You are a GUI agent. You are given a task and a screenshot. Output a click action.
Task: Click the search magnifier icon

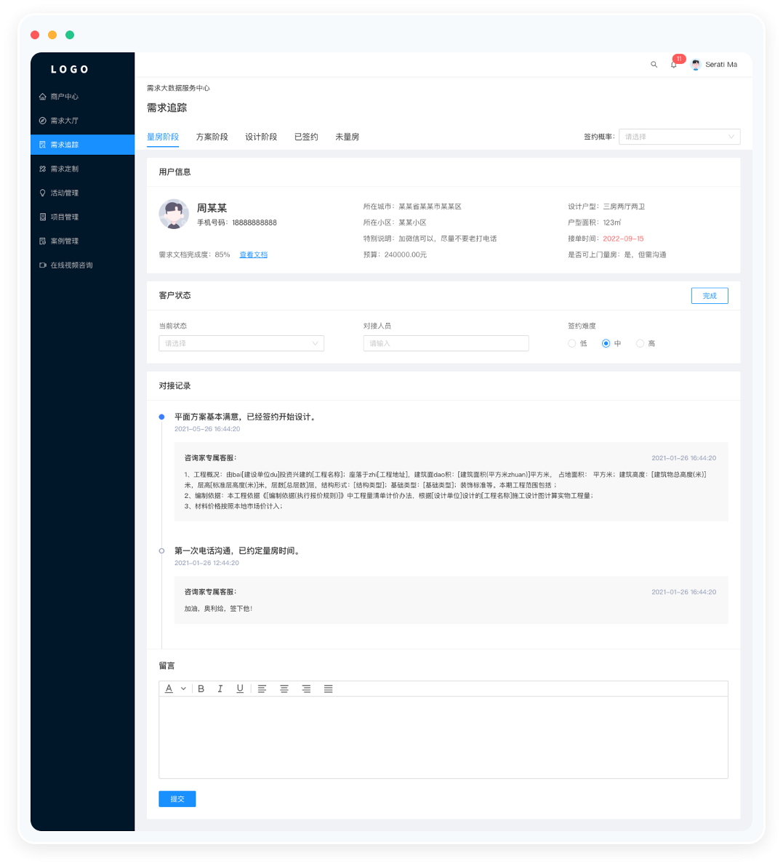(x=654, y=65)
